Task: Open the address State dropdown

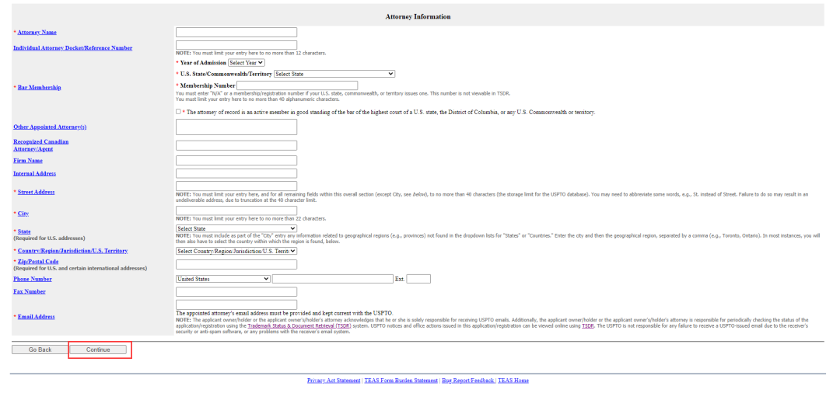Action: 236,228
